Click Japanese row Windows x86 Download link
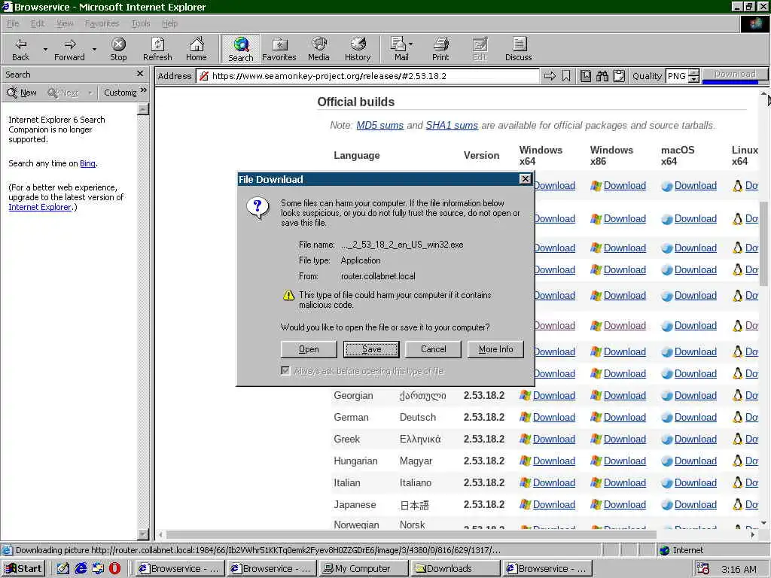 pos(624,505)
